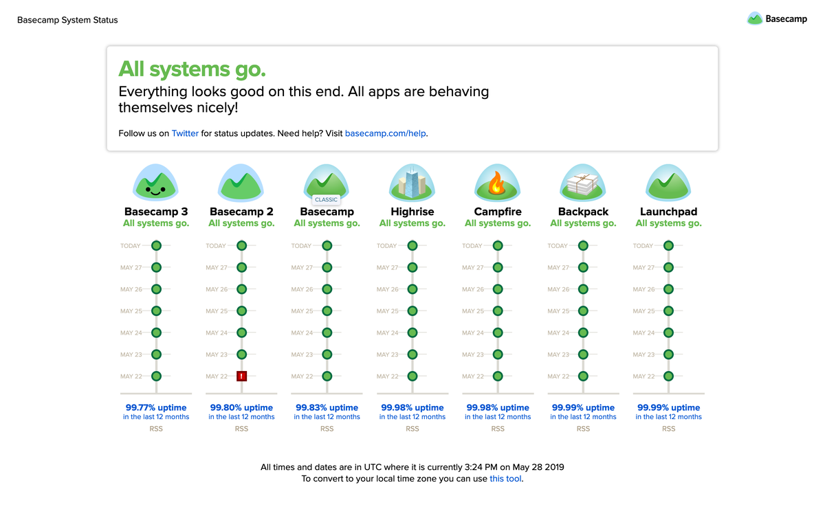
Task: Open the RSS feed for Basecamp 3
Action: pyautogui.click(x=156, y=429)
